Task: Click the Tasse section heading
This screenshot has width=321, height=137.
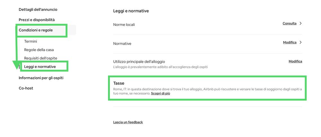Action: tap(119, 83)
